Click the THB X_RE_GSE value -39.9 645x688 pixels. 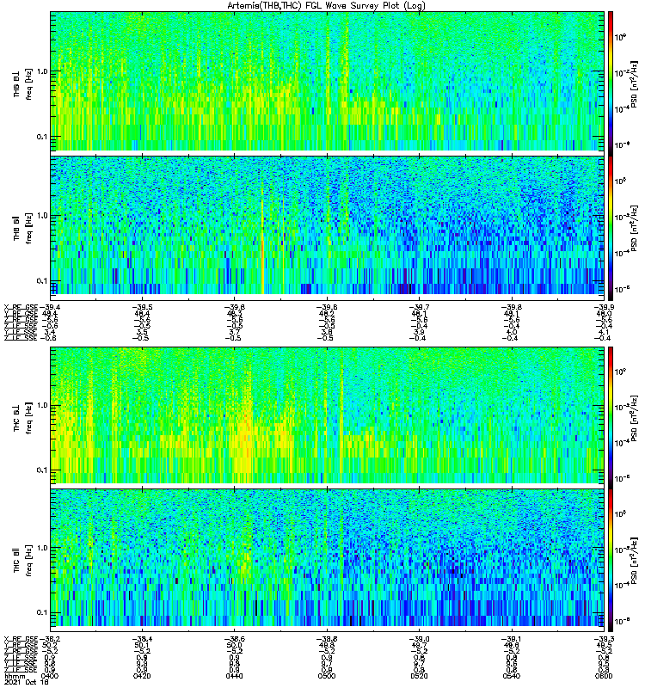(603, 307)
